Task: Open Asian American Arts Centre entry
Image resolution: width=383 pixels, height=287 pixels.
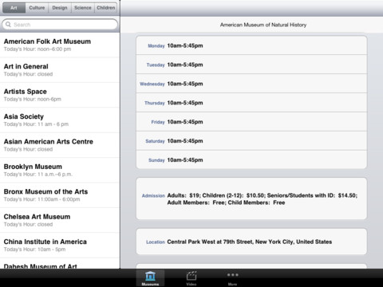Action: point(60,145)
